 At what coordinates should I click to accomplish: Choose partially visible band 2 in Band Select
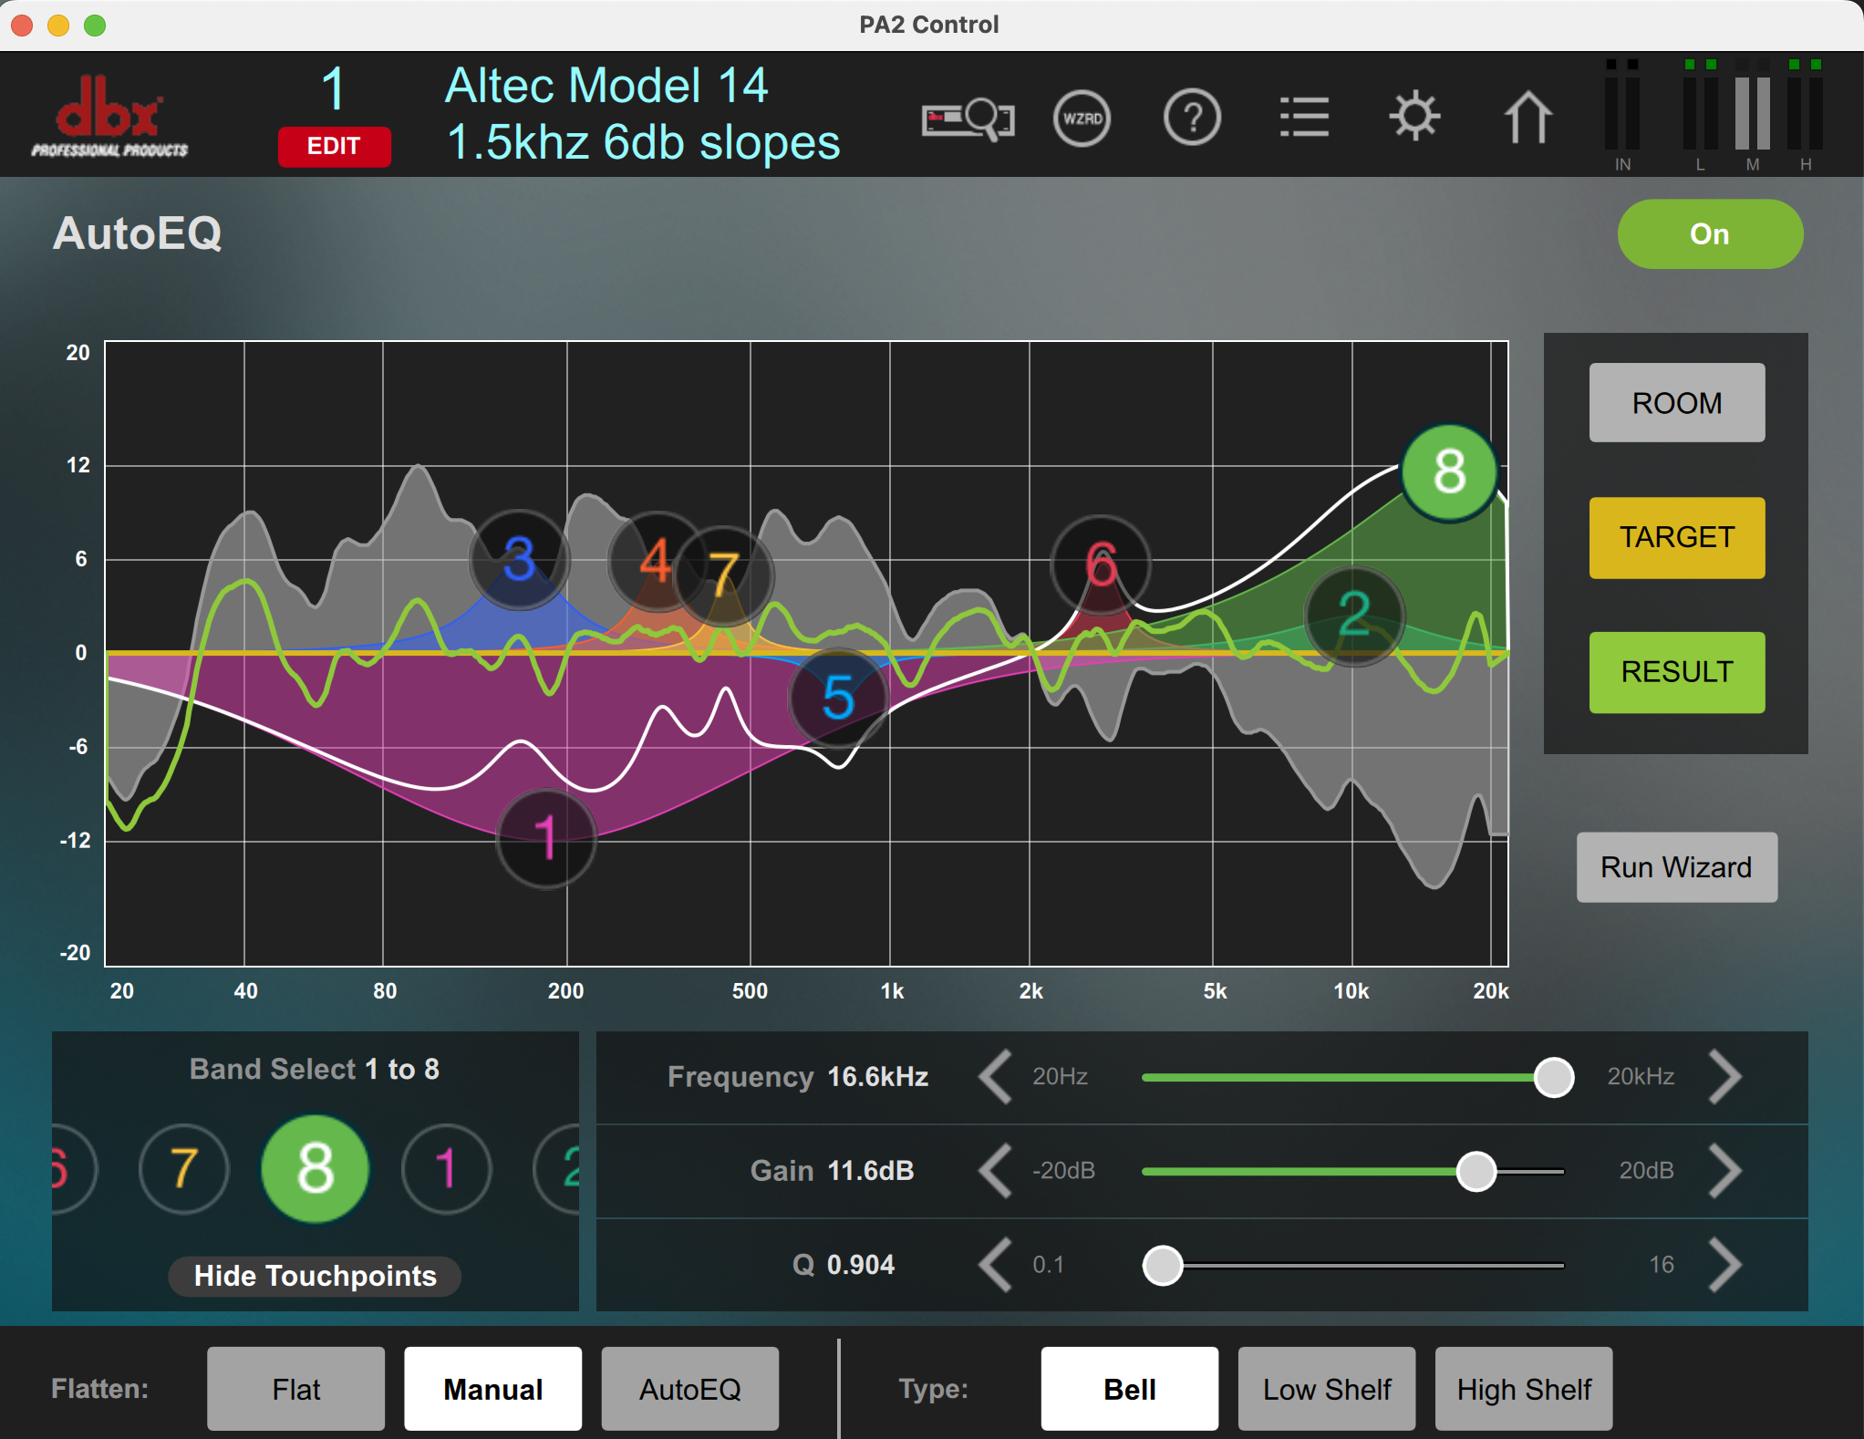coord(558,1169)
